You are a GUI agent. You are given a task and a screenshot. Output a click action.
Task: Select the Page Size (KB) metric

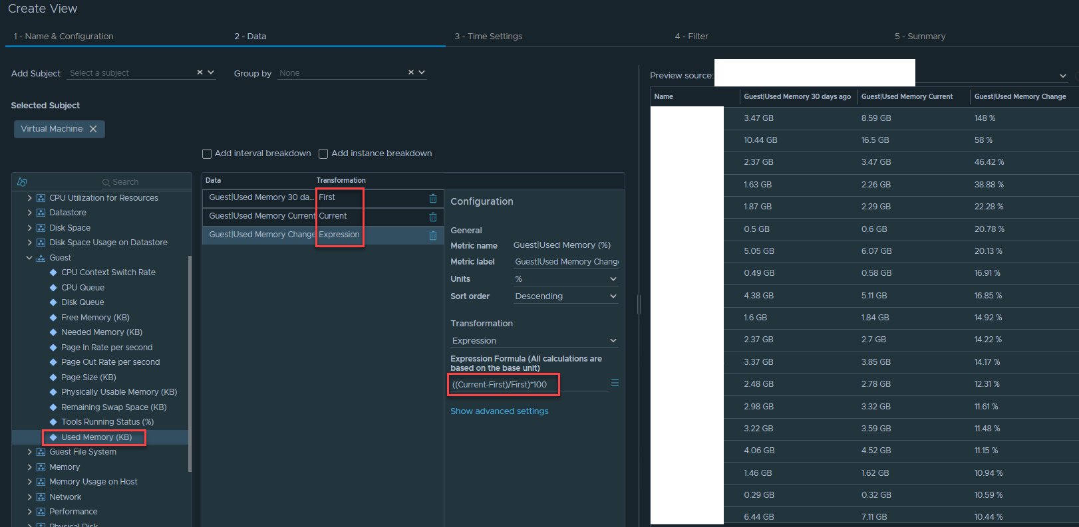88,377
